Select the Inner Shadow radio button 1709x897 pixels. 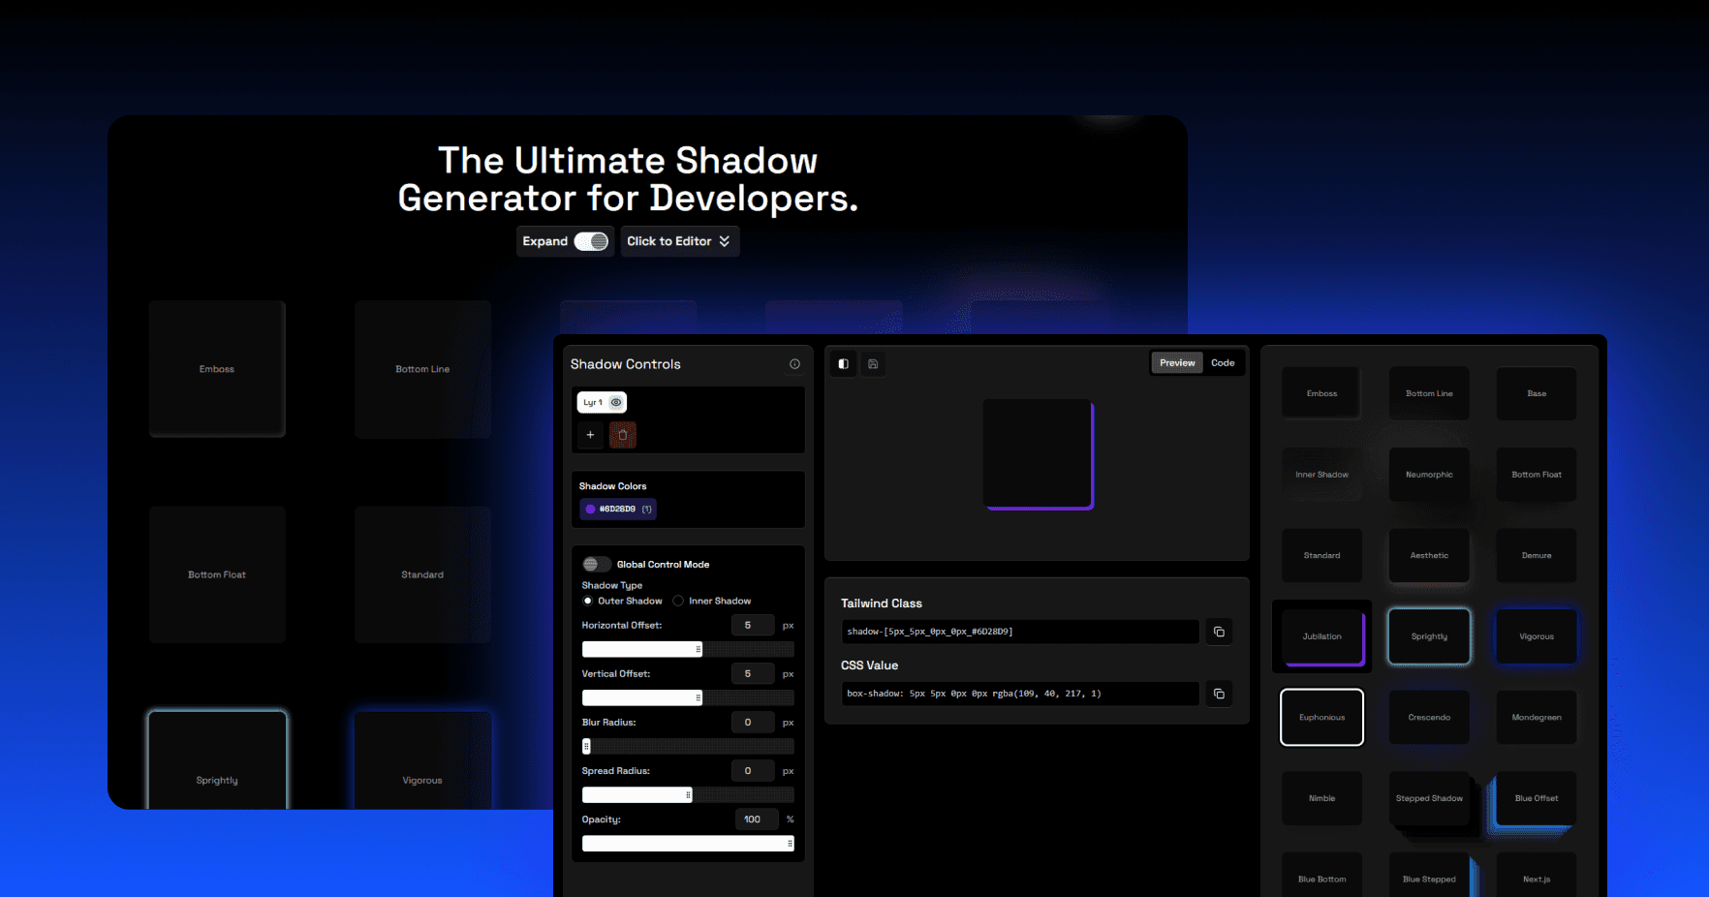[676, 601]
